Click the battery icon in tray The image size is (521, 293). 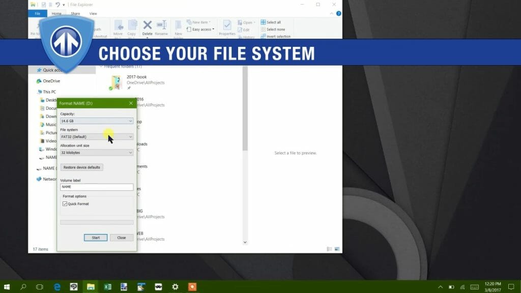452,287
